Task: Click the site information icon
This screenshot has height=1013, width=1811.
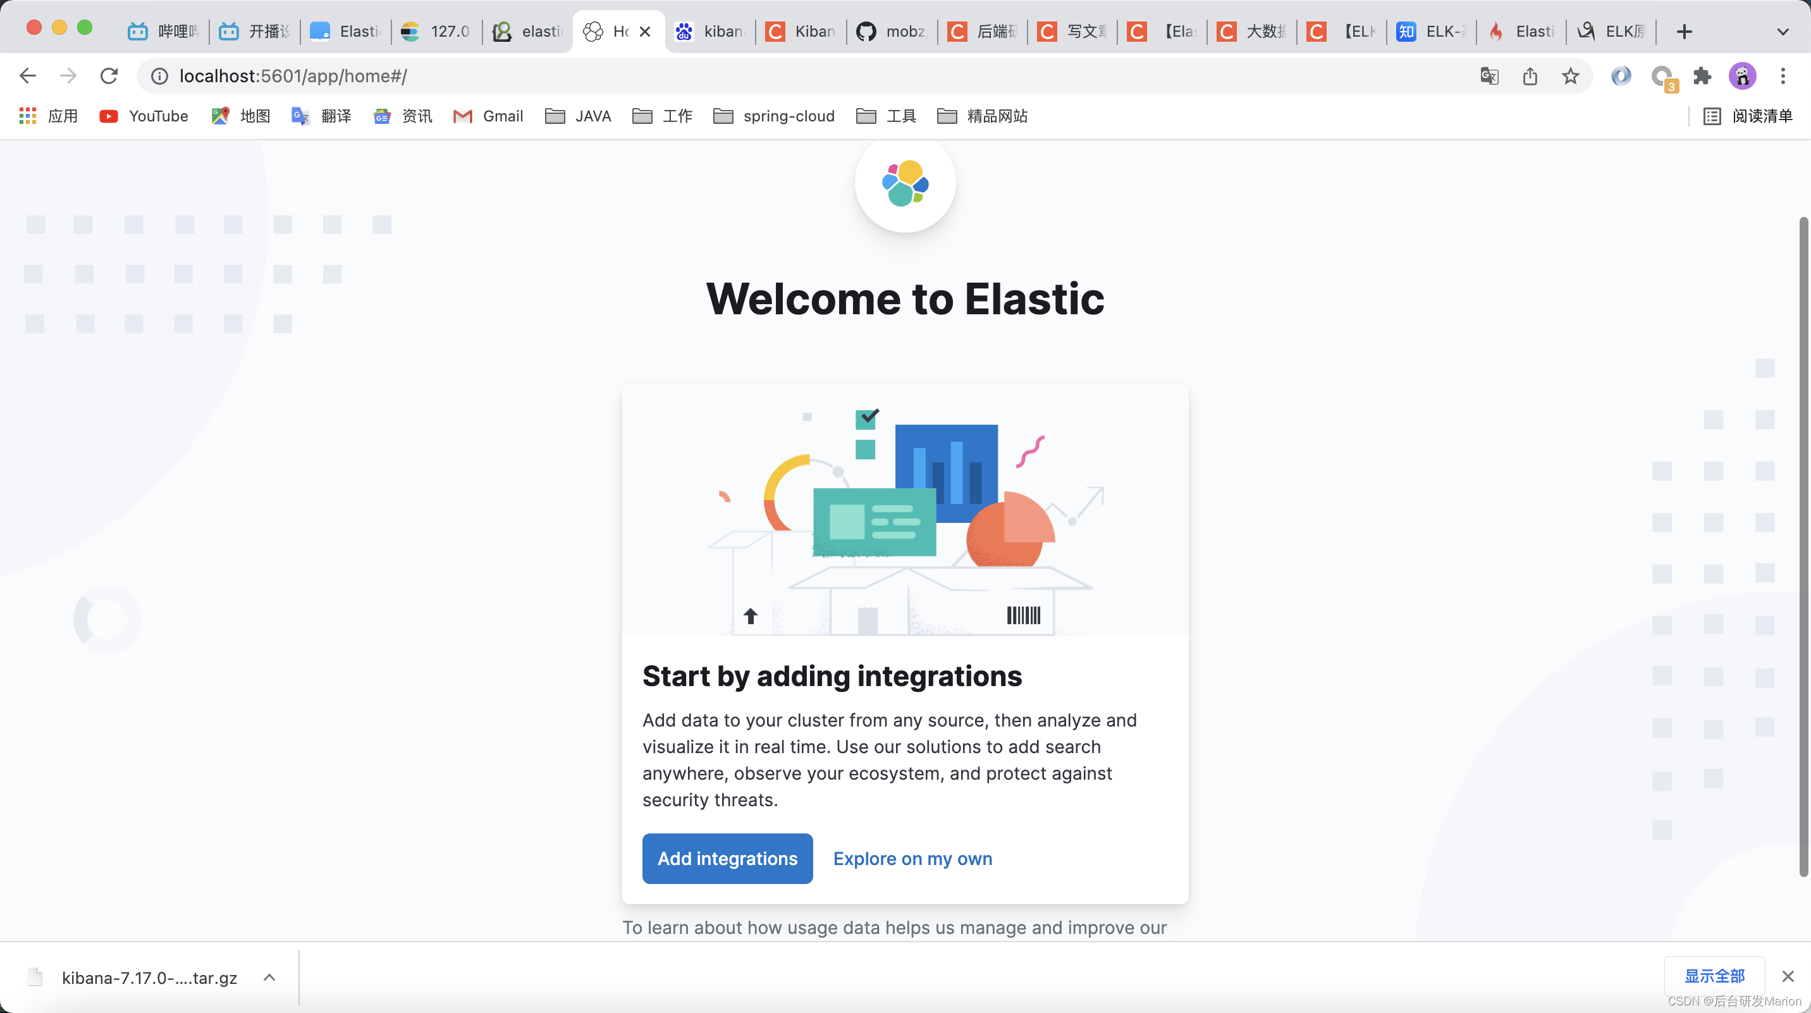Action: click(x=159, y=76)
